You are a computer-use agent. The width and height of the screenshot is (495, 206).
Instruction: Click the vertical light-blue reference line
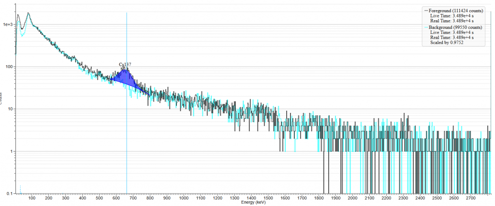(127, 145)
